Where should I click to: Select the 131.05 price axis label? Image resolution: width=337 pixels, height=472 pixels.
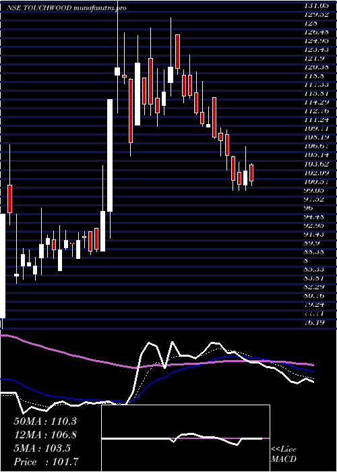point(317,5)
